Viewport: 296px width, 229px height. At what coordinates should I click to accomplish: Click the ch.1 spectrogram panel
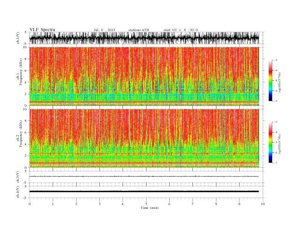[x=144, y=76]
